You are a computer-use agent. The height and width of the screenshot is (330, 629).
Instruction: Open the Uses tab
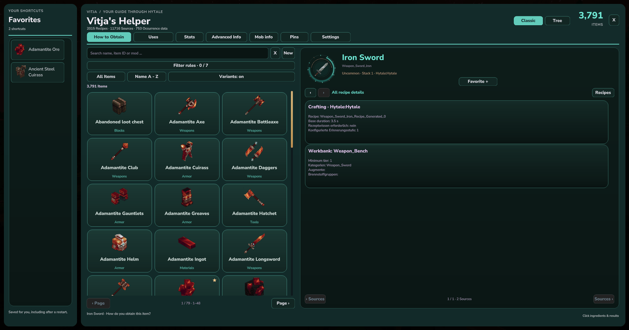(x=153, y=37)
